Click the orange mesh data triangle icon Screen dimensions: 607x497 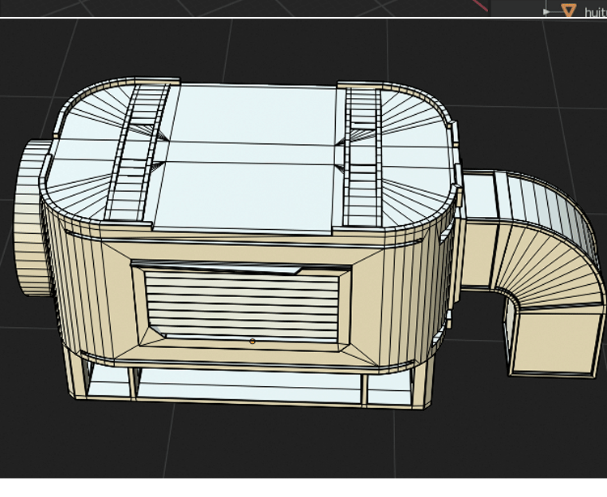569,11
